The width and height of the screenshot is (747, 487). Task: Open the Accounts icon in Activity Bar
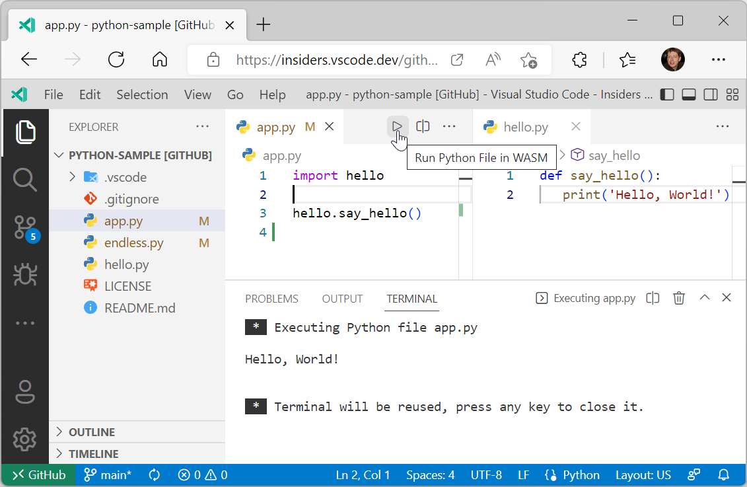[x=25, y=392]
